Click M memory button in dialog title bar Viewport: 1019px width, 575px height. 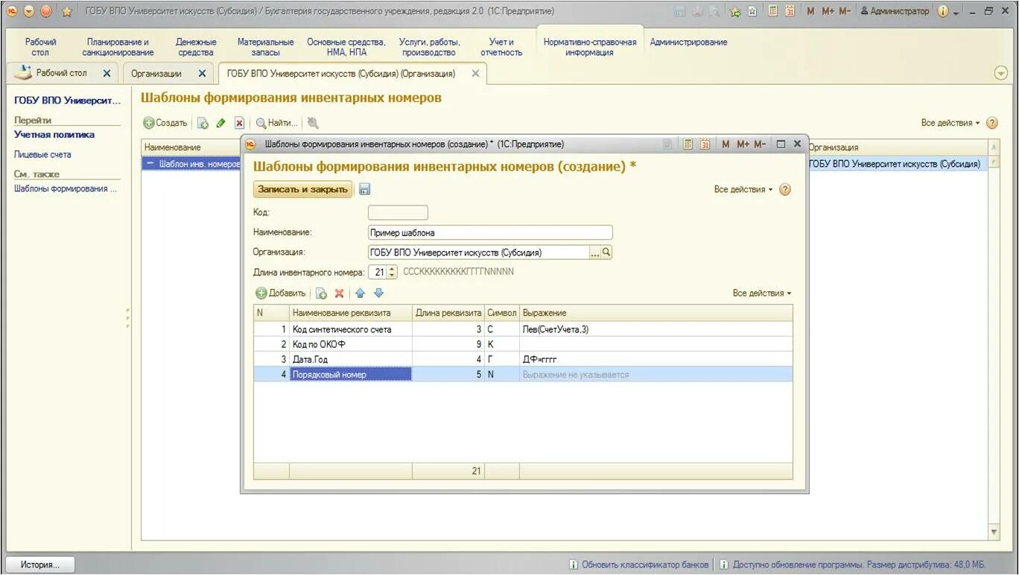pos(726,144)
